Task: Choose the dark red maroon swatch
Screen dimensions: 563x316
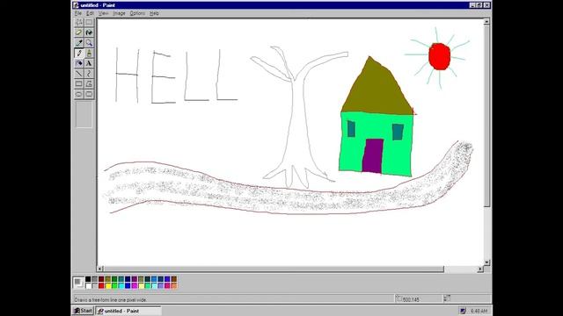Action: point(101,279)
